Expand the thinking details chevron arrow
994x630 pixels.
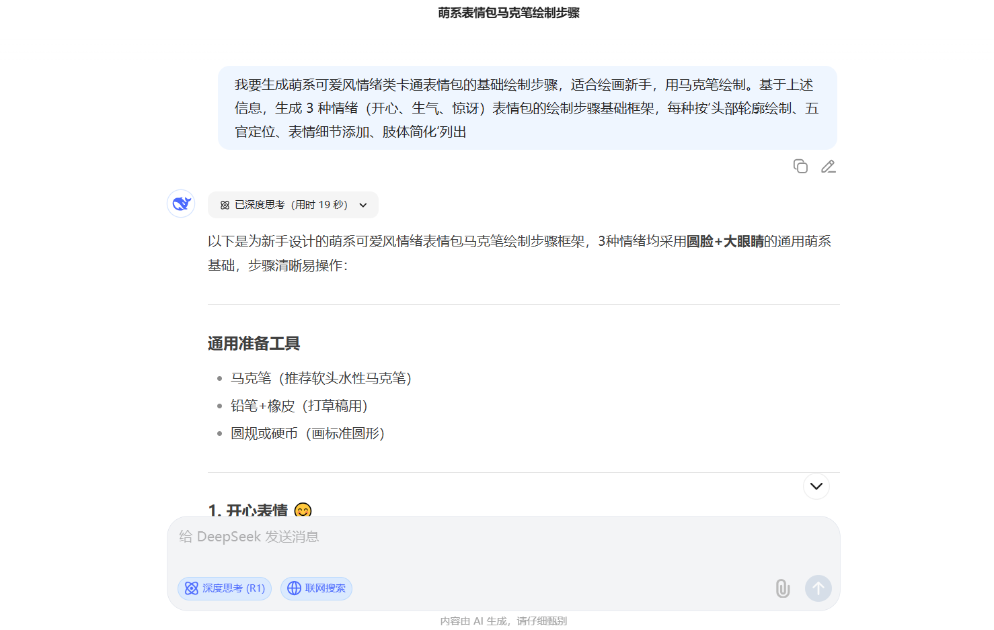(x=363, y=206)
